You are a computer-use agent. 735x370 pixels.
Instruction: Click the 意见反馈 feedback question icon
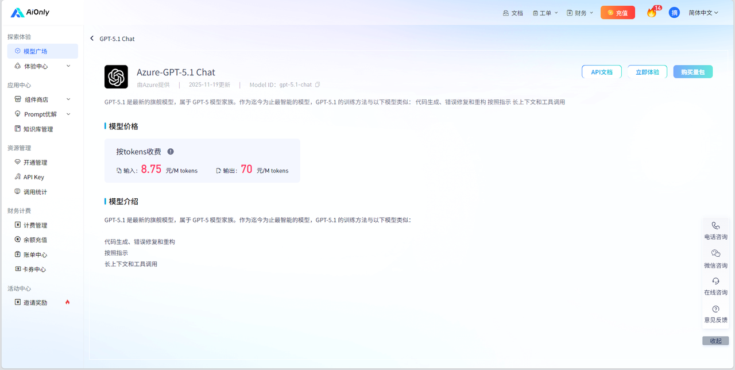(715, 309)
